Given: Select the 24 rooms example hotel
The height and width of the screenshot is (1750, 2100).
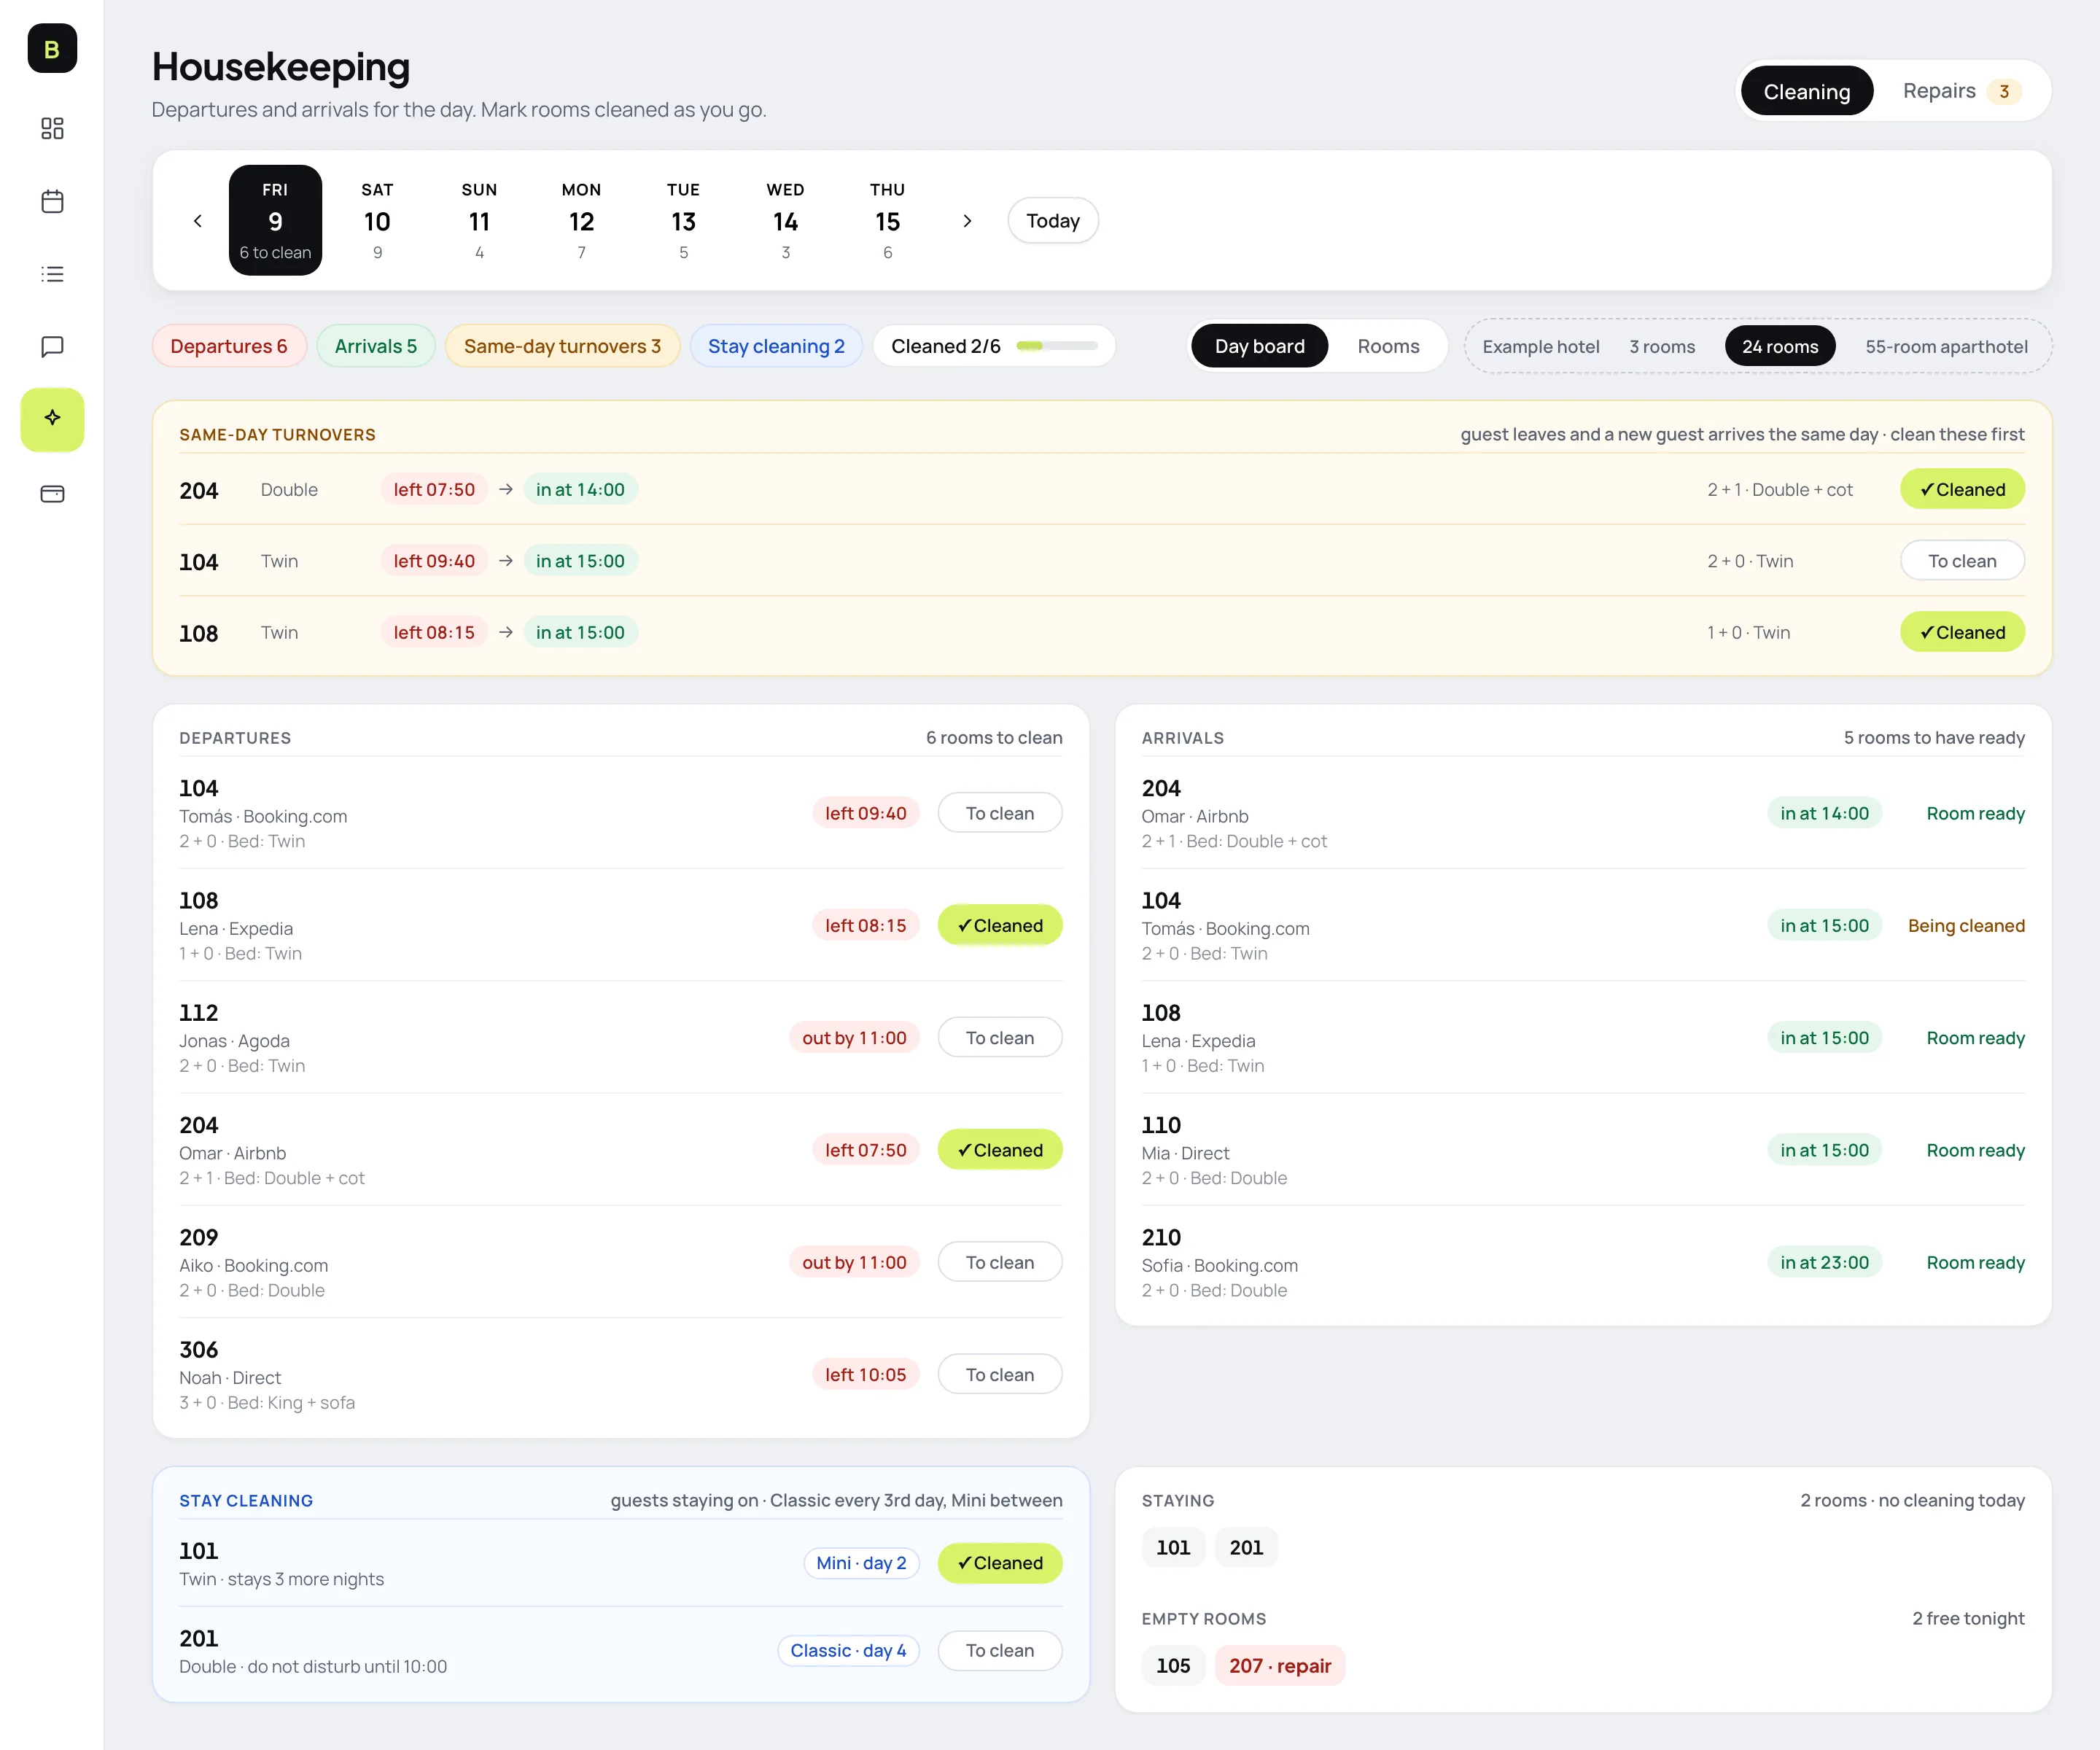Looking at the screenshot, I should [1780, 346].
